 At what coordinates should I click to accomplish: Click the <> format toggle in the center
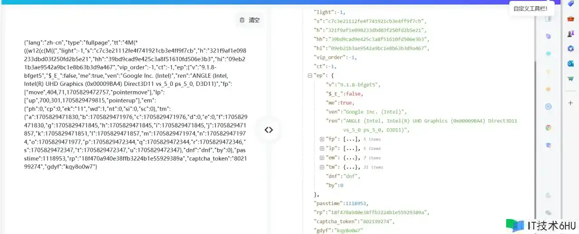click(269, 130)
